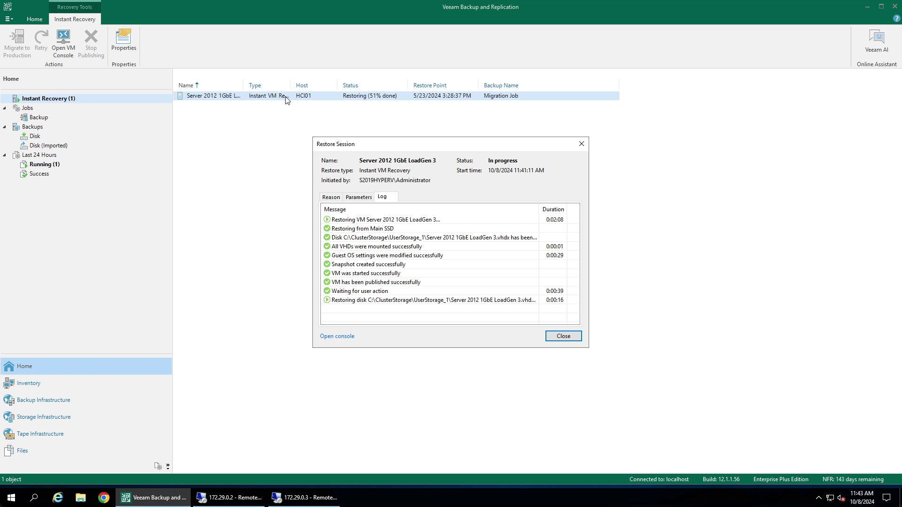The height and width of the screenshot is (507, 902).
Task: Open Windows Start menu
Action: coord(11,498)
